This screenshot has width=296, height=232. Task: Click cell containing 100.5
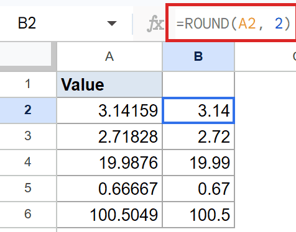pos(198,215)
